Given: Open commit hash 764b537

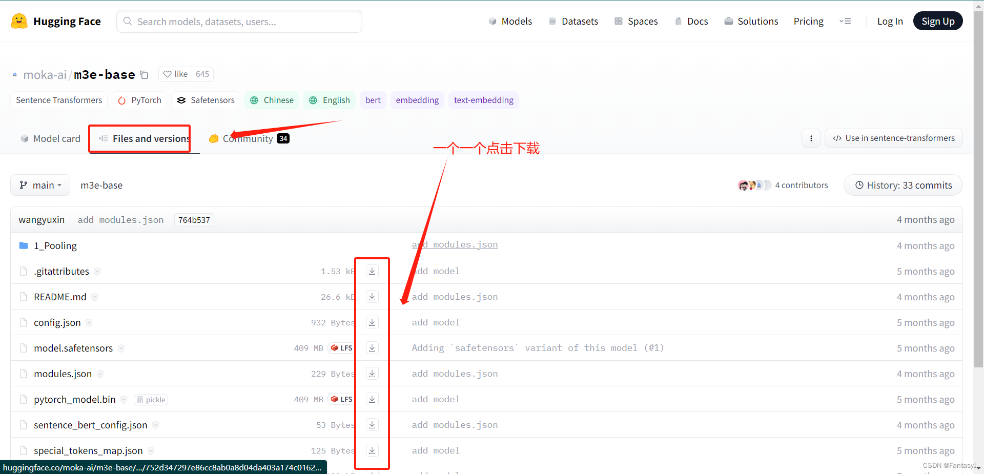Looking at the screenshot, I should [194, 220].
